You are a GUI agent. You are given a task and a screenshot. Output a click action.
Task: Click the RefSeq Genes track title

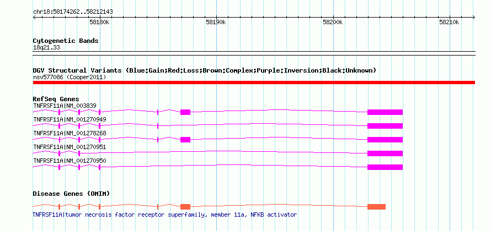tap(56, 99)
